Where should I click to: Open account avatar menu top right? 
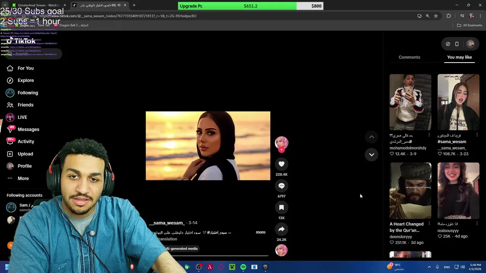point(470,44)
